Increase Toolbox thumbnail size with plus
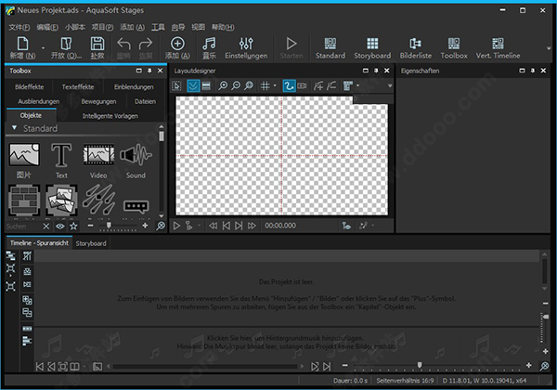Viewport: 557px width, 390px height. [145, 226]
